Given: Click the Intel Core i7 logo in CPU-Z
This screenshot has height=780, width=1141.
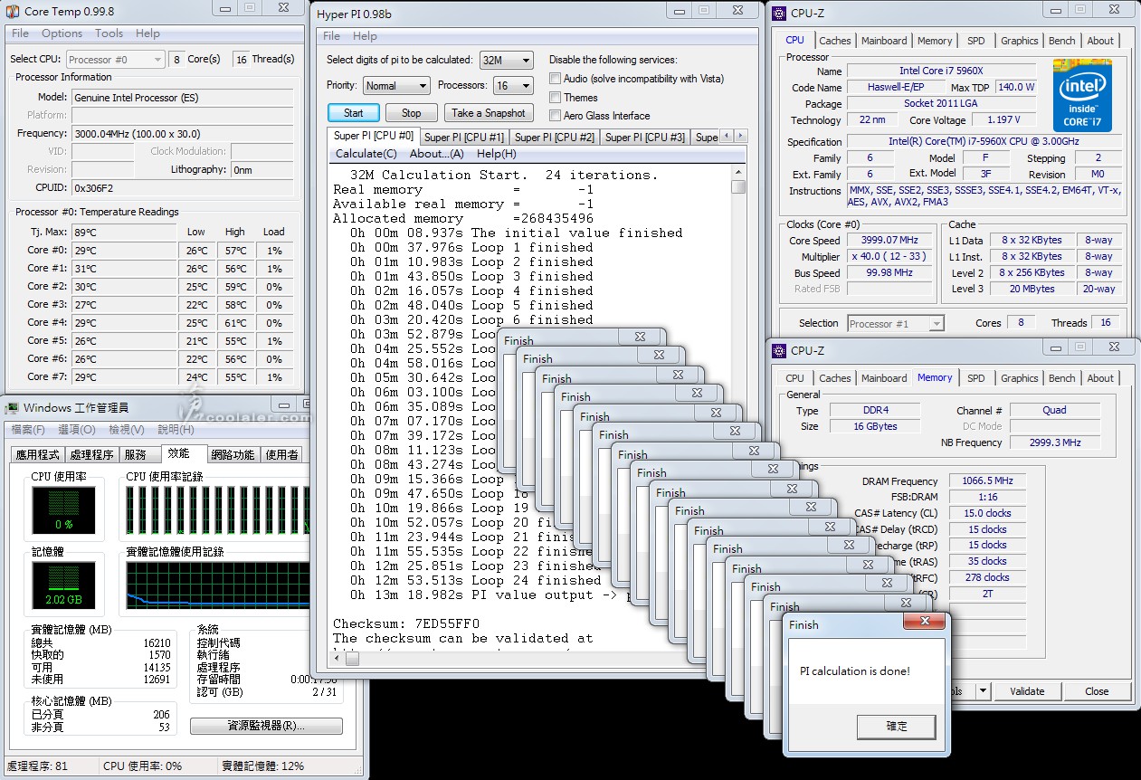Looking at the screenshot, I should tap(1082, 96).
